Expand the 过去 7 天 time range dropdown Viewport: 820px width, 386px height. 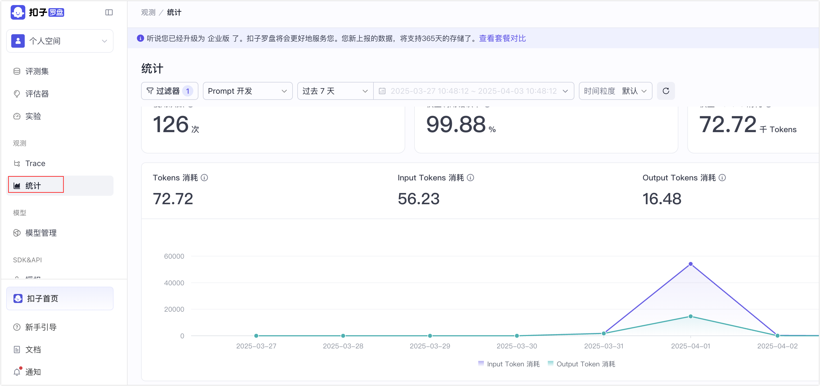(x=336, y=91)
